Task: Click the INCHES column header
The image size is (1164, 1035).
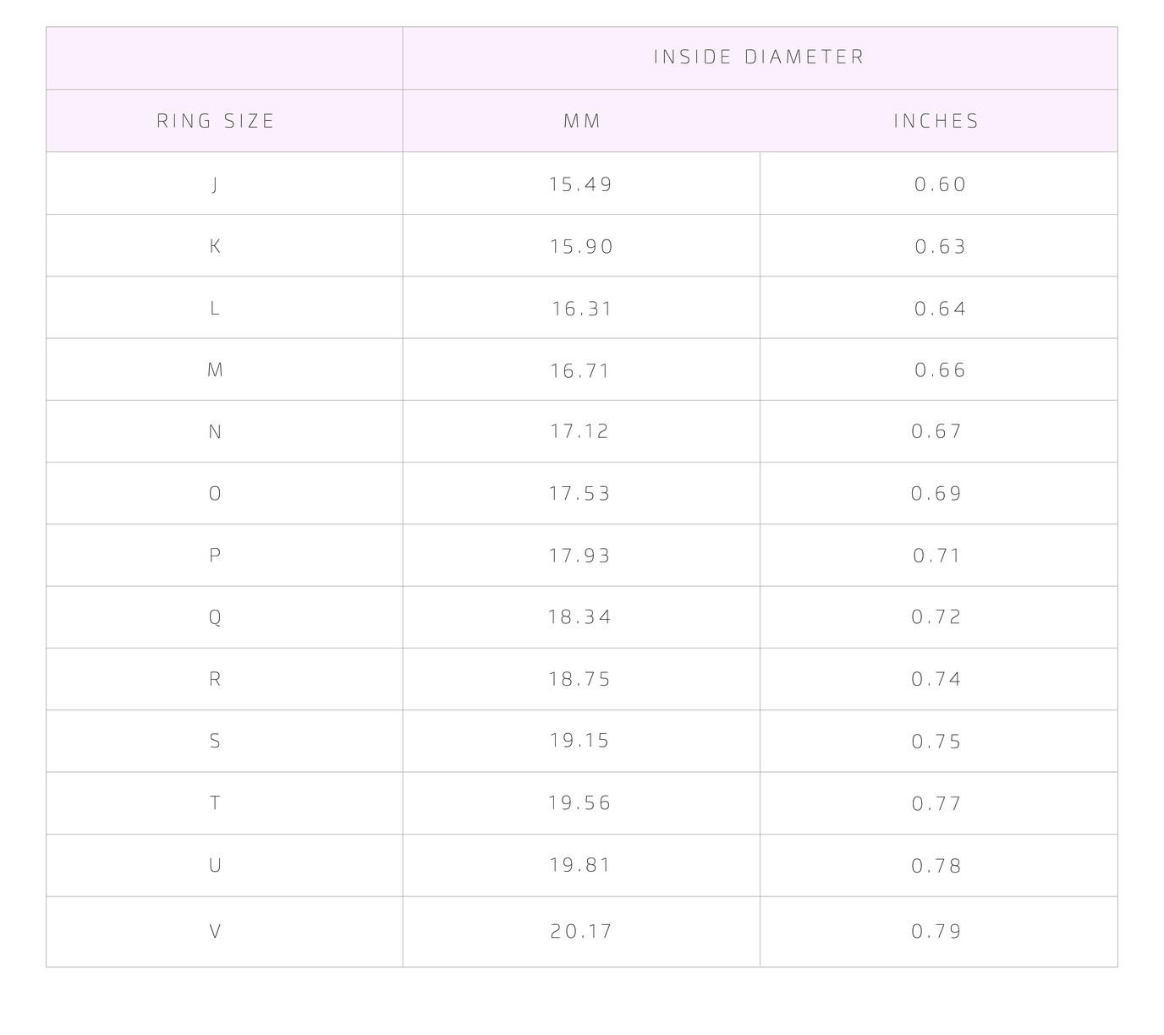Action: coord(937,121)
